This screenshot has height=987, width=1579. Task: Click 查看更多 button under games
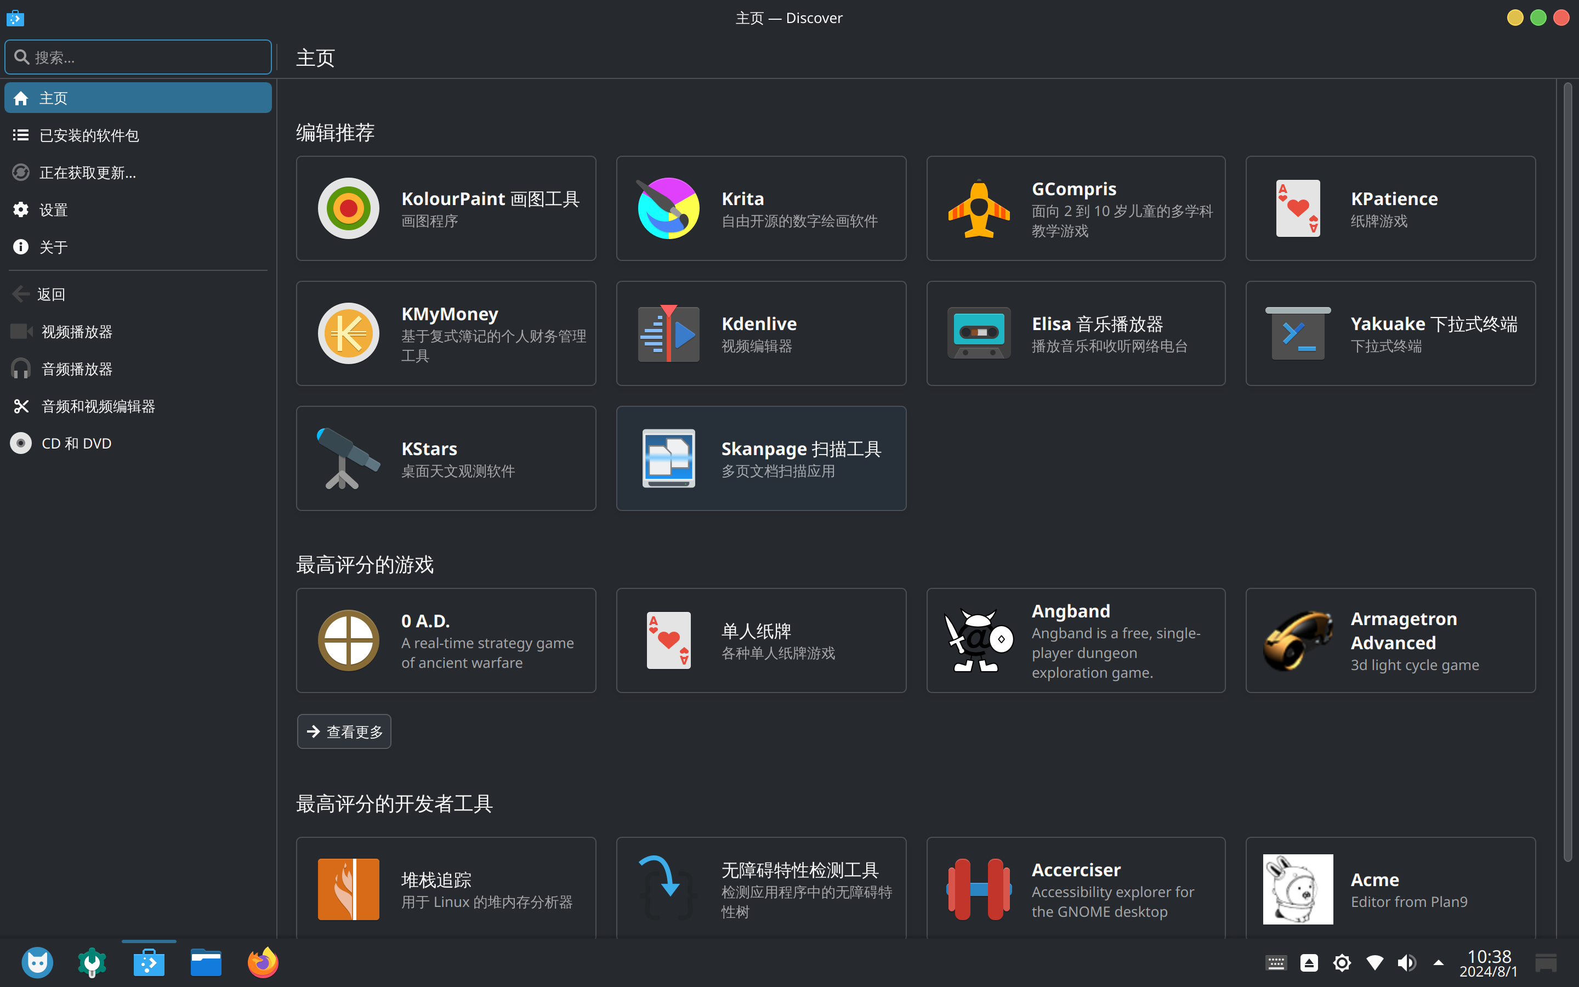click(x=344, y=732)
